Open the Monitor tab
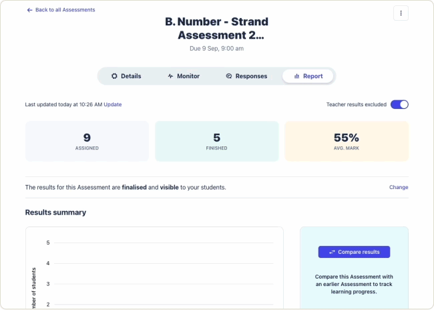The image size is (434, 310). pyautogui.click(x=184, y=76)
